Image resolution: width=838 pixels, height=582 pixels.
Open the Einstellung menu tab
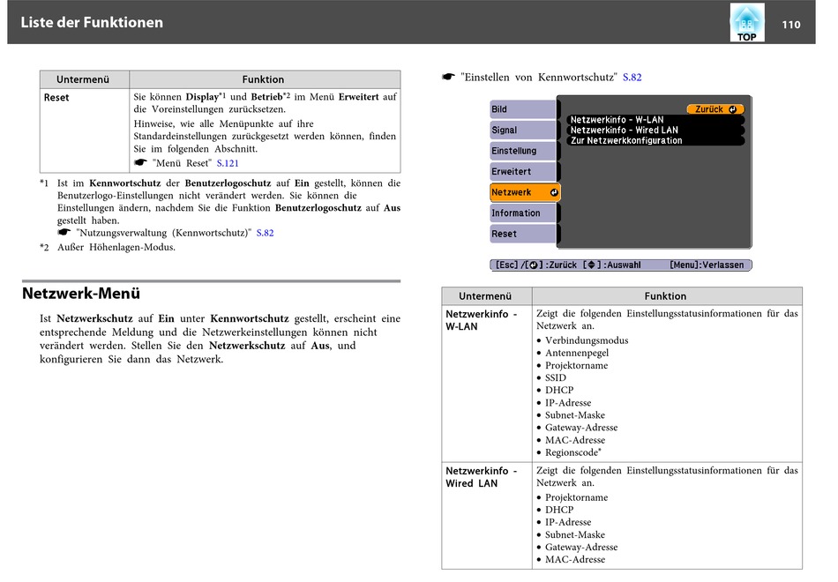coord(523,151)
